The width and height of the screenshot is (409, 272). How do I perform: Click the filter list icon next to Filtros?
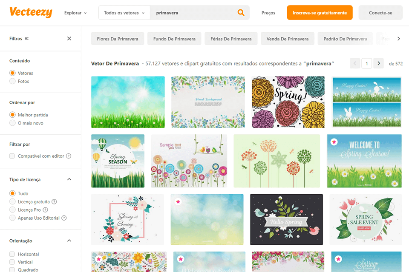(x=26, y=38)
